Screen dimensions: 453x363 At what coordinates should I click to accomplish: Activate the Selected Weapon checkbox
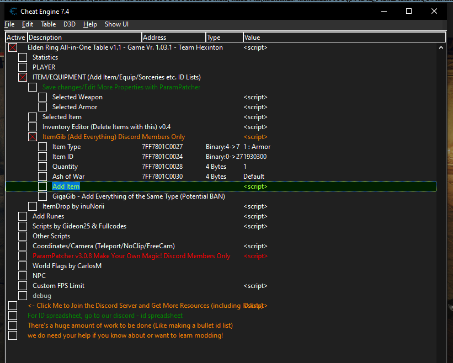(42, 97)
